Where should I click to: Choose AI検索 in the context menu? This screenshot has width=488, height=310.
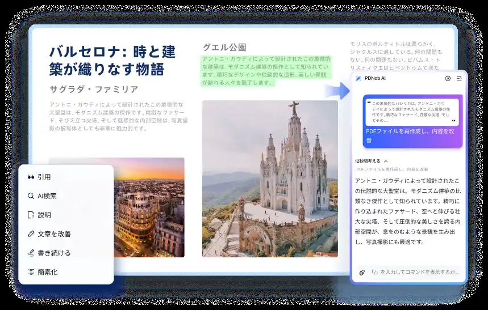[47, 196]
